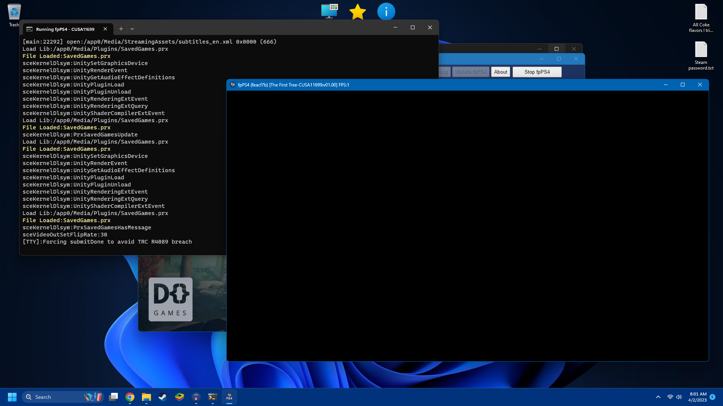Open Google Chrome from the taskbar

tap(130, 397)
